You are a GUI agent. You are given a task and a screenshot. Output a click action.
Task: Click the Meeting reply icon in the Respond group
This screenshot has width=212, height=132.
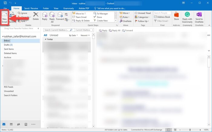click(66, 14)
